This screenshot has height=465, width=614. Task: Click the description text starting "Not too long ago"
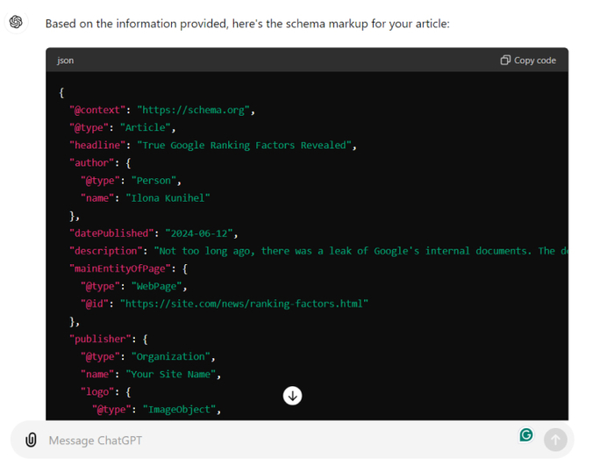(x=361, y=251)
